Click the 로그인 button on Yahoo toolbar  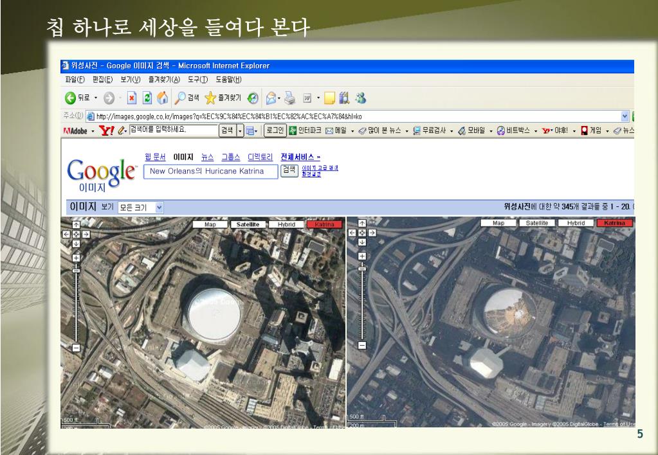pos(275,131)
